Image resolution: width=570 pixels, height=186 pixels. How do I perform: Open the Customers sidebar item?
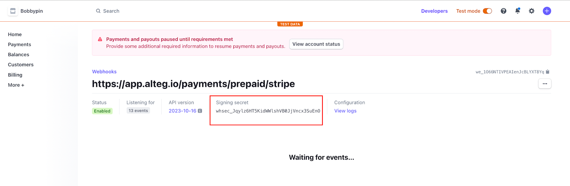[21, 65]
